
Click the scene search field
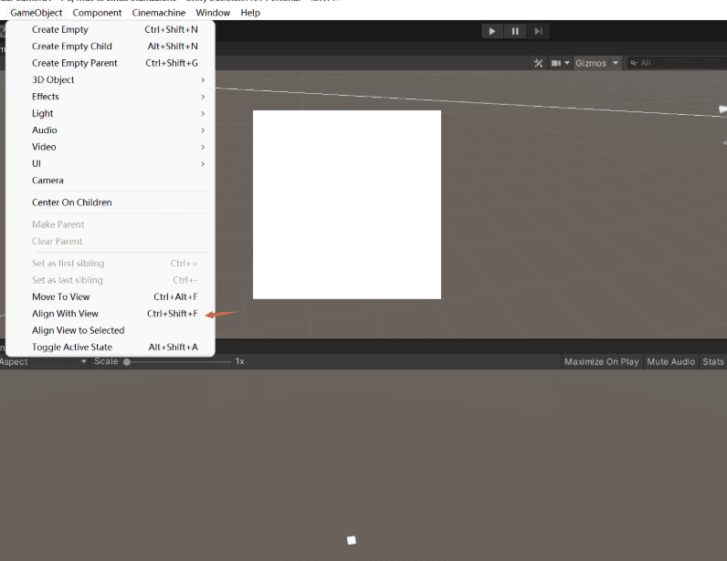pyautogui.click(x=680, y=63)
